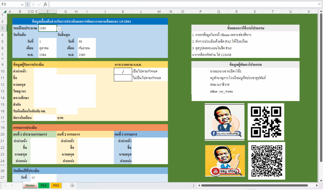Click end month cell กันยายน
This screenshot has height=190, width=323.
pyautogui.click(x=87, y=48)
